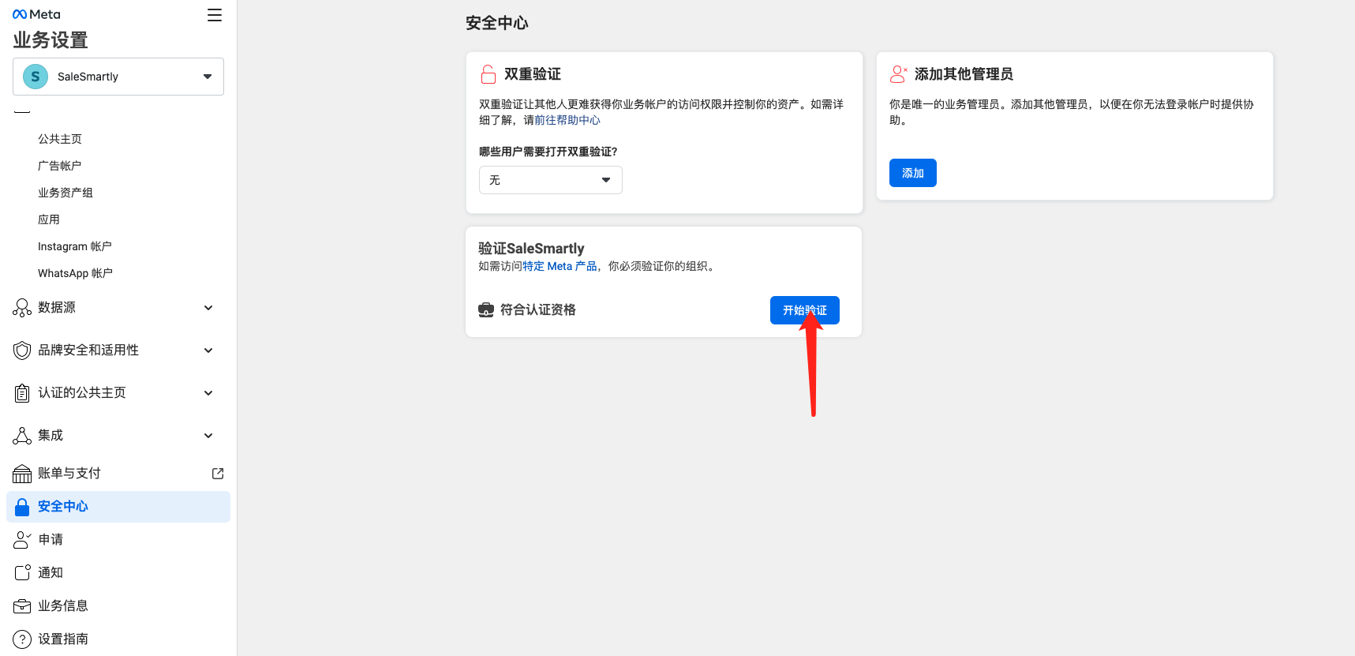
Task: Click the 业务信息 briefcase icon
Action: coord(22,606)
